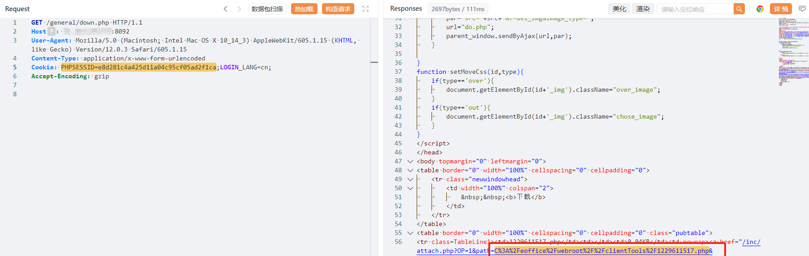Collapse the pubtable table on line 55
This screenshot has width=809, height=256.
[x=410, y=233]
